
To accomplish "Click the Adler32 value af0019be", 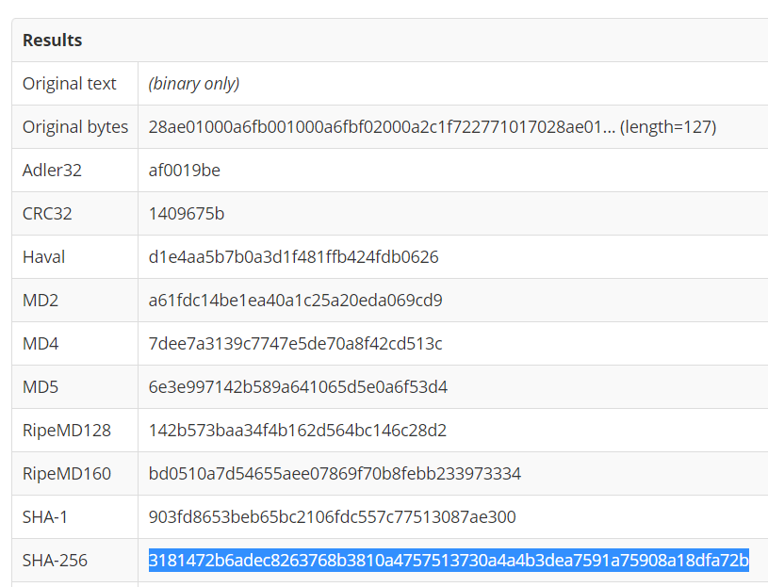I will point(184,171).
